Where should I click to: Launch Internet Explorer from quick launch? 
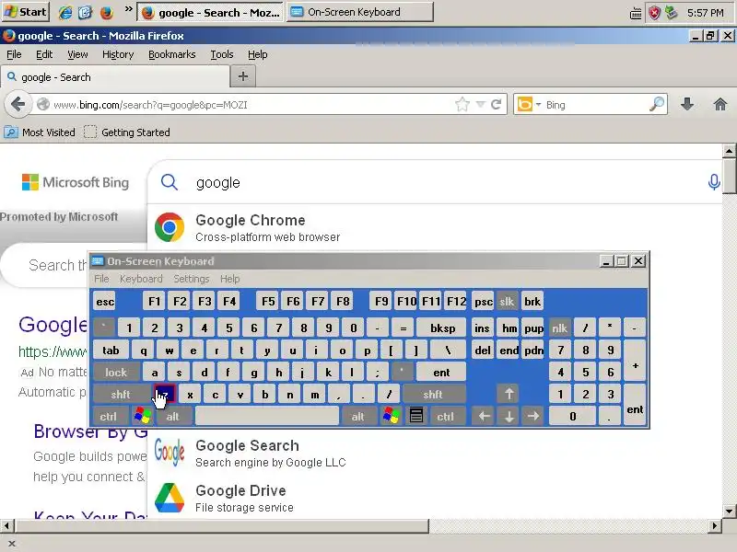[65, 12]
